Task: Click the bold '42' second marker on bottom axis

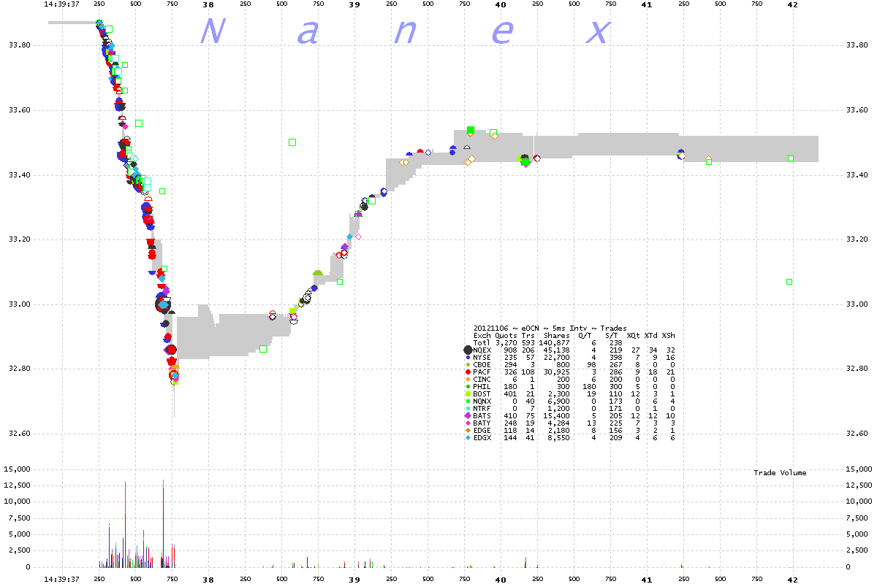Action: 793,579
